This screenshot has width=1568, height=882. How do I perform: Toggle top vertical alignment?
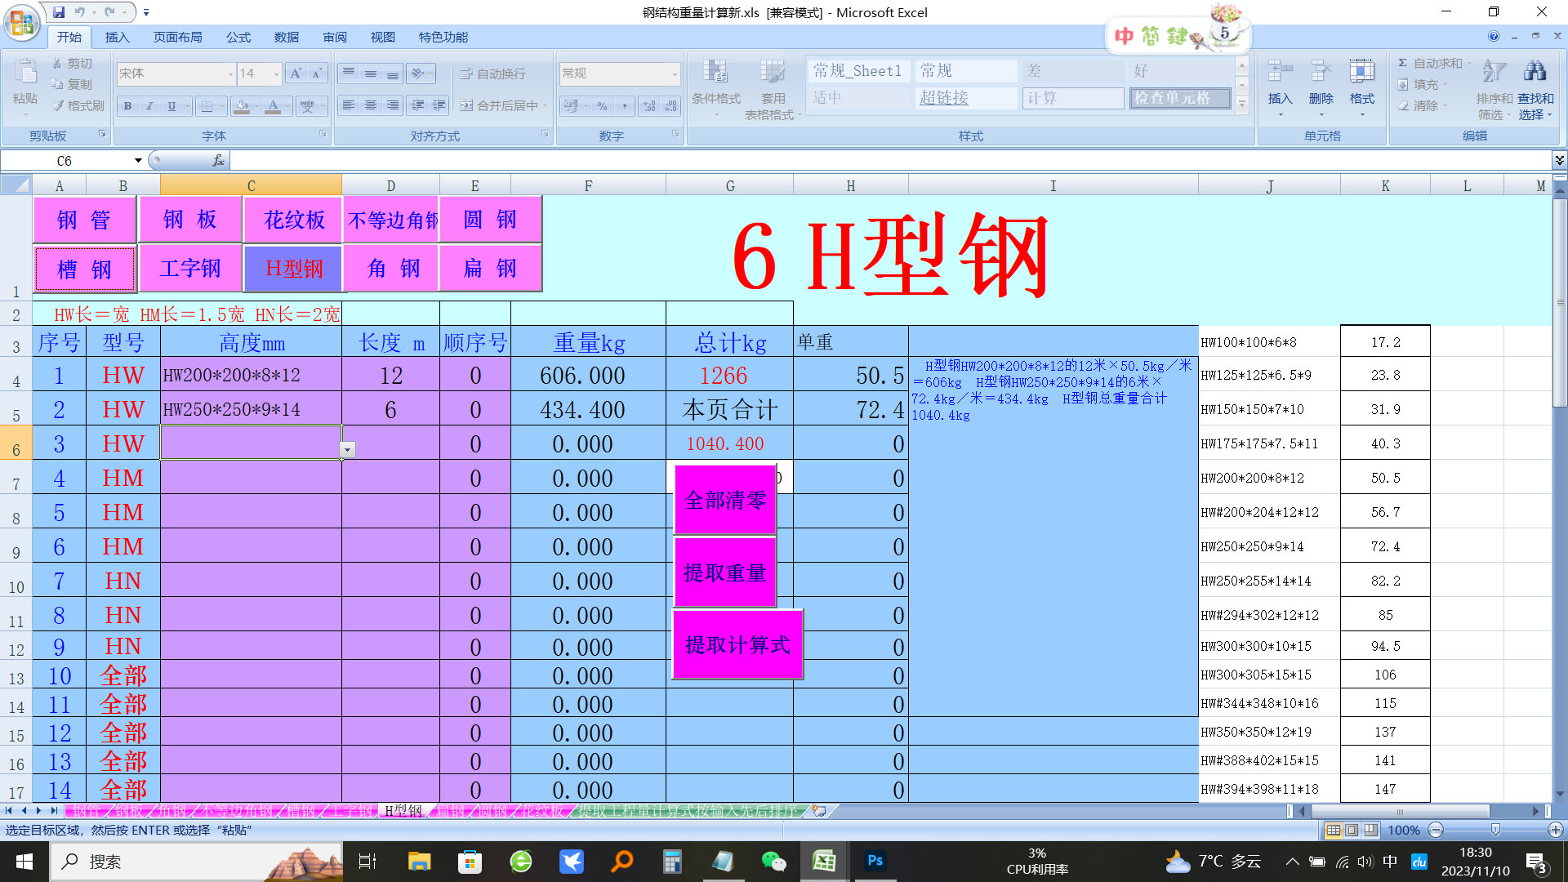[x=349, y=73]
